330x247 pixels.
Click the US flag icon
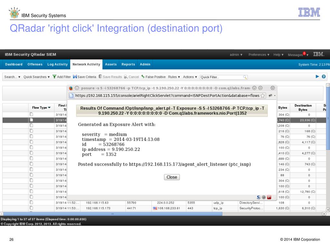click(x=155, y=208)
